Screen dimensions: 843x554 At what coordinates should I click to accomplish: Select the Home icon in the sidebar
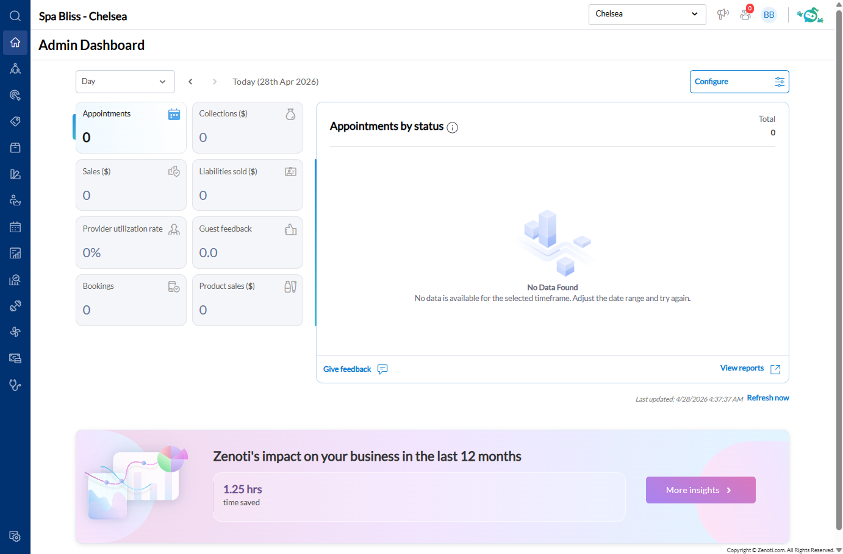[15, 43]
